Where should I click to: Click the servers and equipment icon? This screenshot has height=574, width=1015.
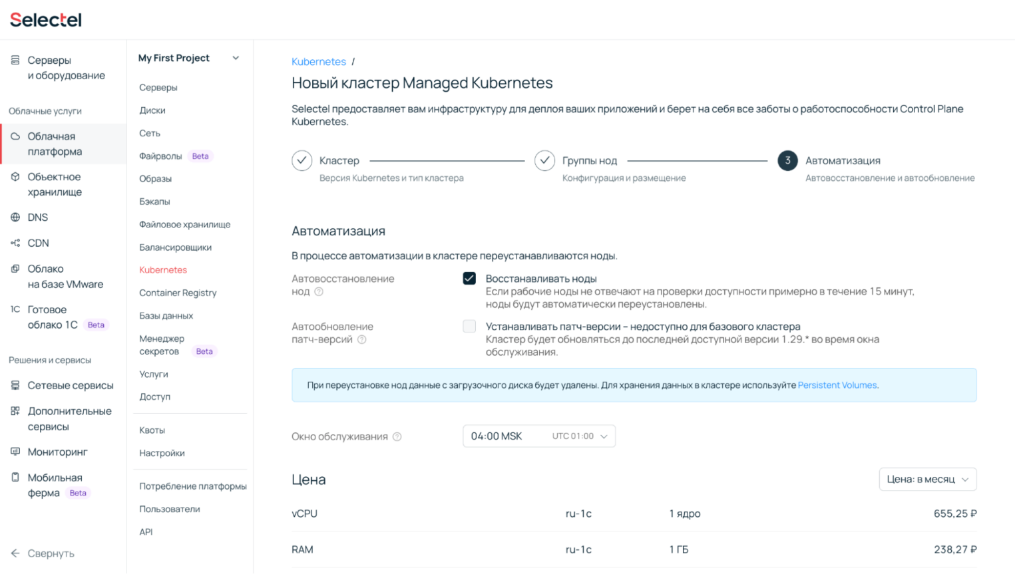click(x=15, y=60)
